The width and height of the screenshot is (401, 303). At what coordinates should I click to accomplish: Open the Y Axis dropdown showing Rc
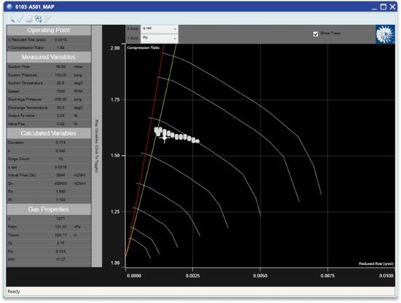160,38
